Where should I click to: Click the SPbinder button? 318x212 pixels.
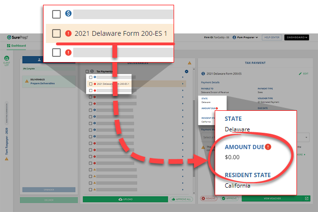(x=49, y=190)
